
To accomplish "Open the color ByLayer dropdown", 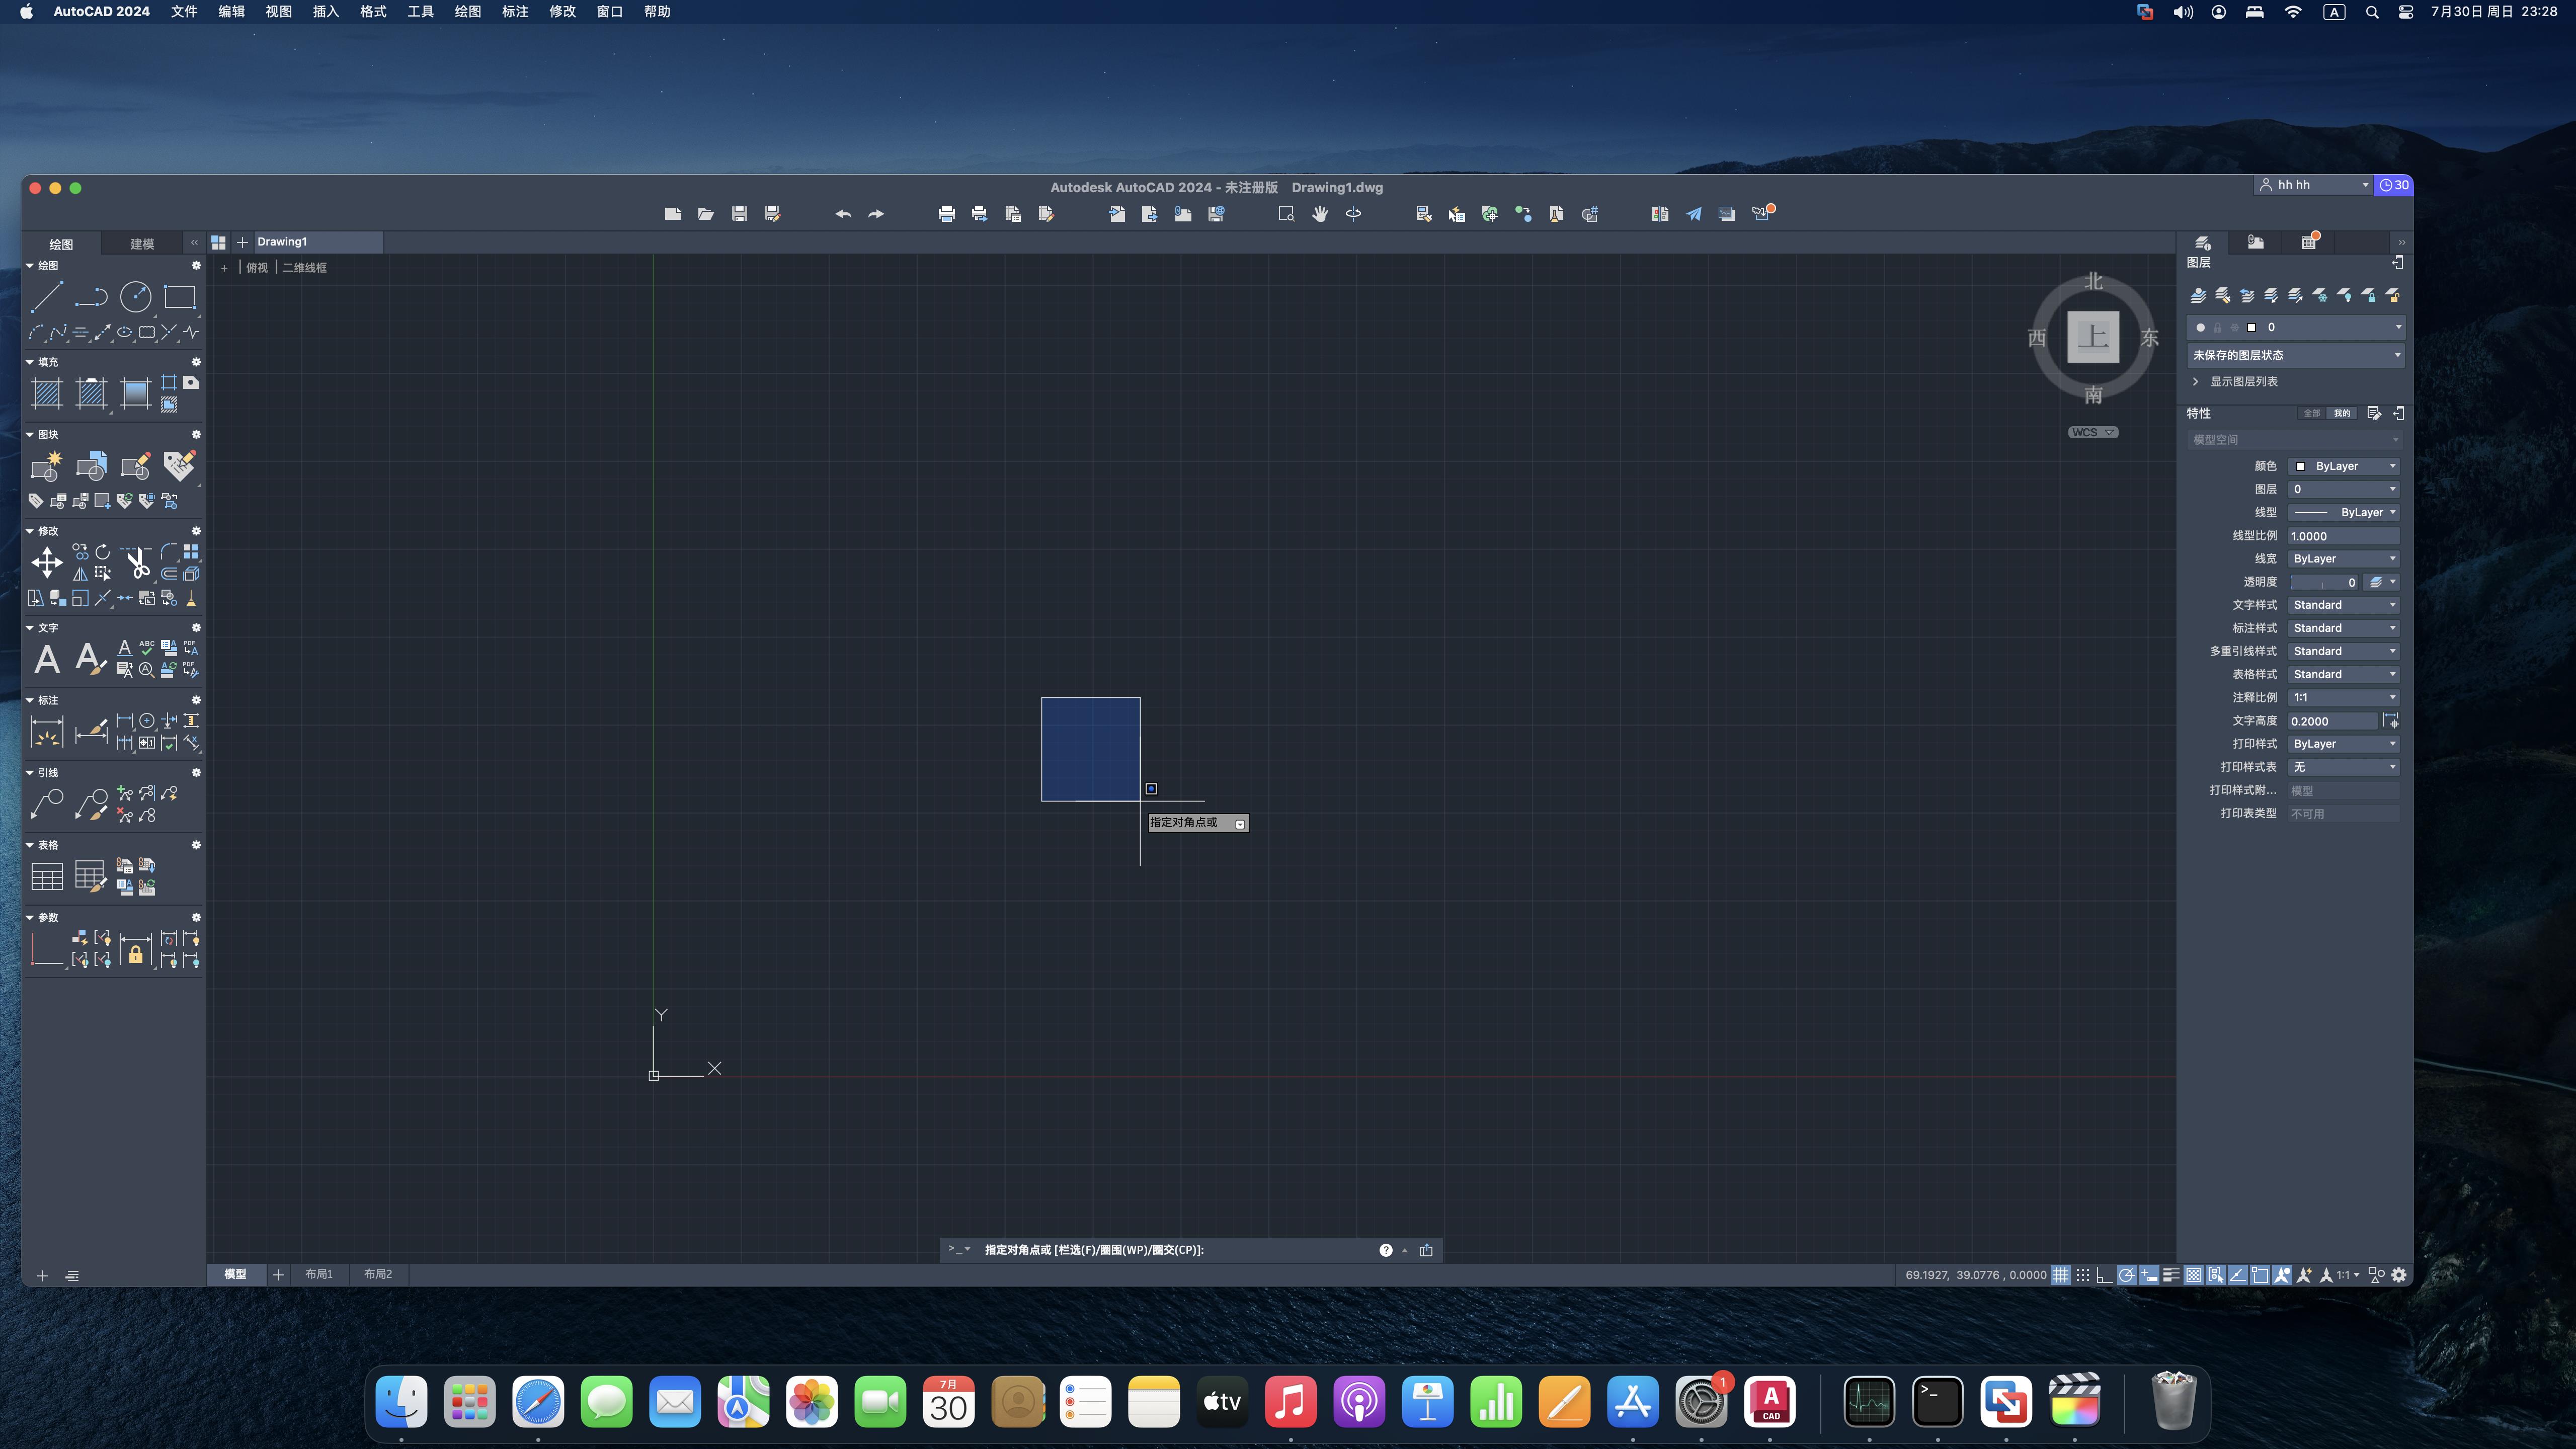I will [2344, 466].
